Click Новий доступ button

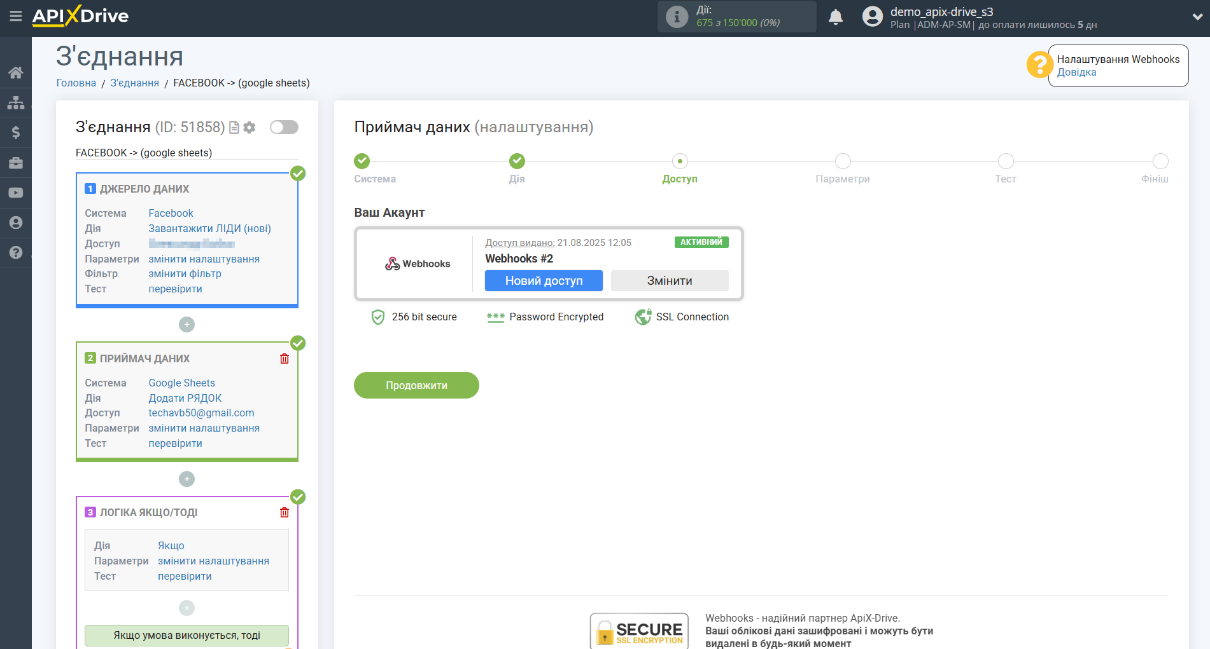coord(544,281)
